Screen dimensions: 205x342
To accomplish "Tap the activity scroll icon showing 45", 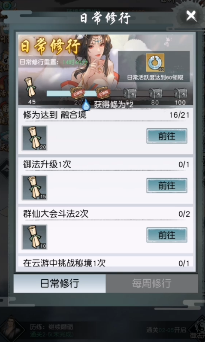I will (x=31, y=87).
